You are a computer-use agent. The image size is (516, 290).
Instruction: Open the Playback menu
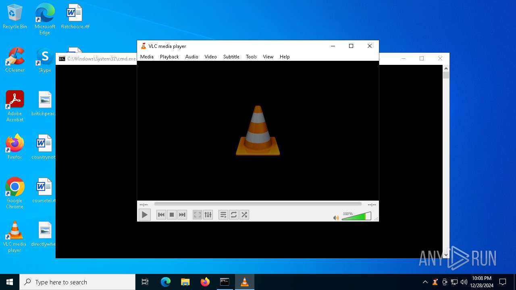pos(169,57)
